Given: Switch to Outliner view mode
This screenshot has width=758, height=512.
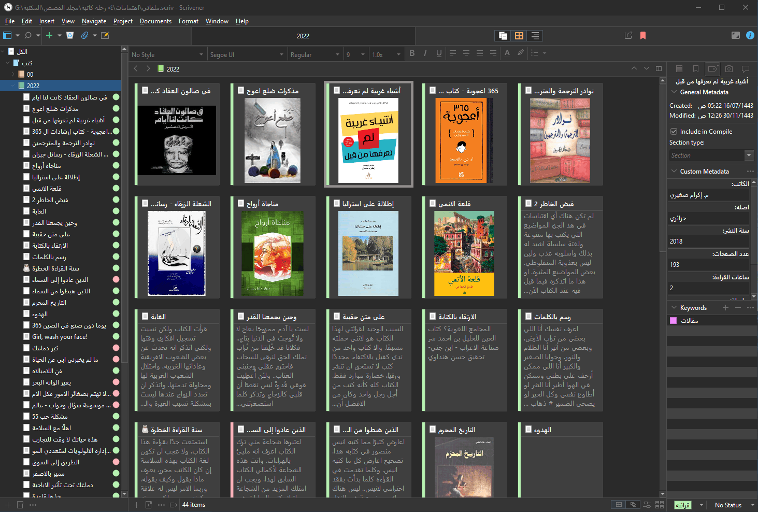Looking at the screenshot, I should tap(535, 36).
